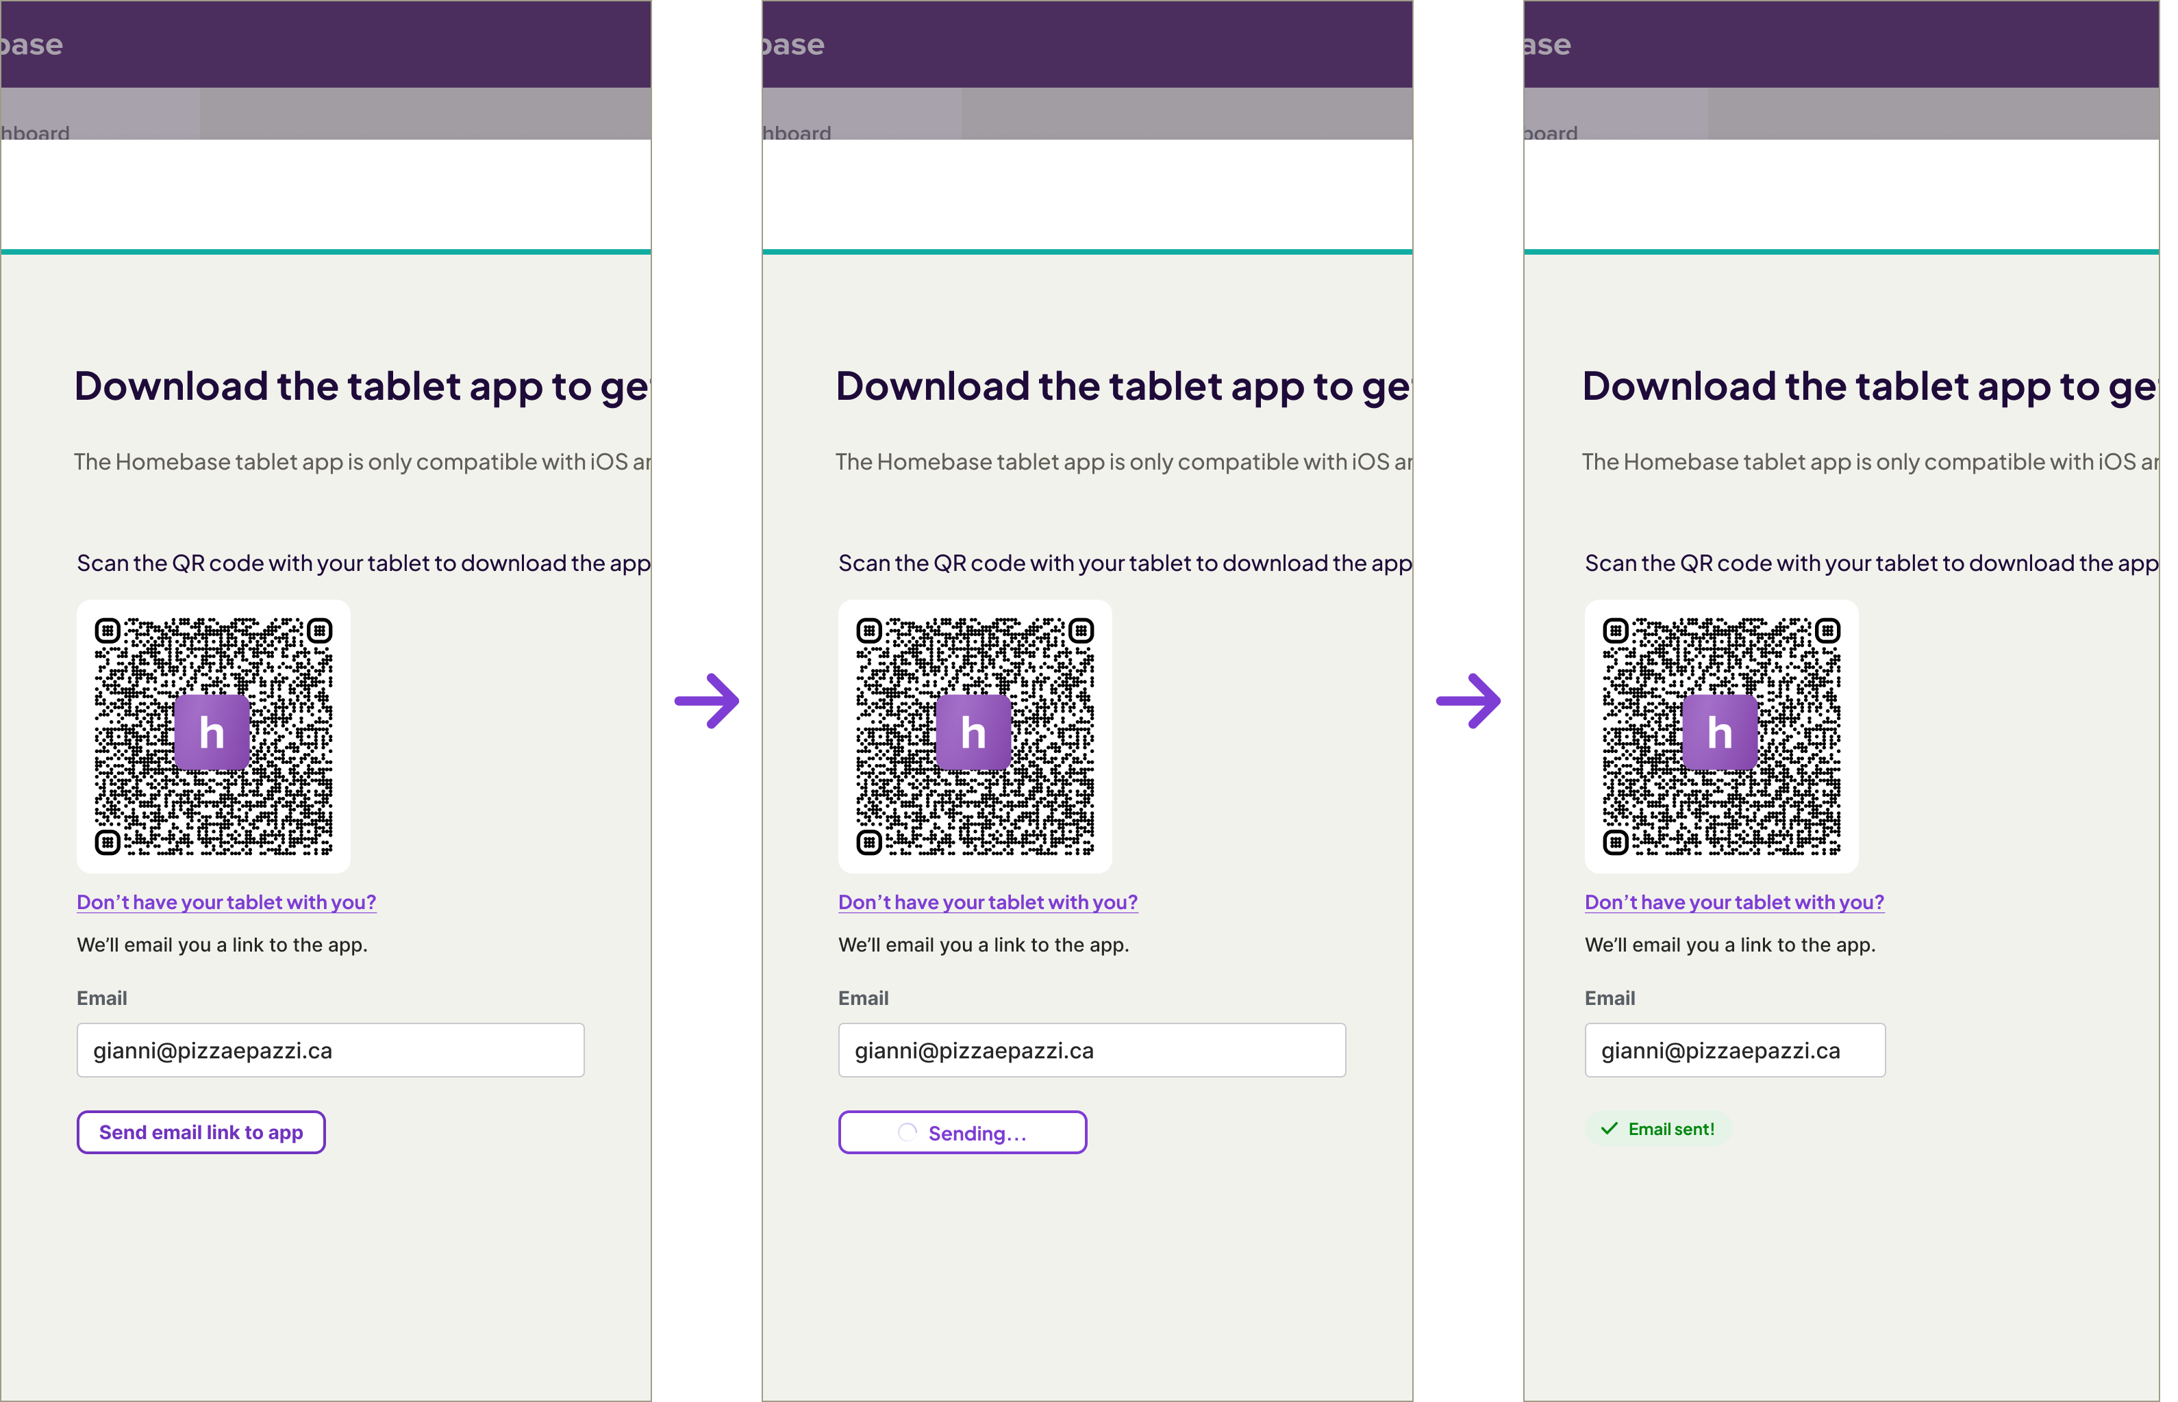2178x1402 pixels.
Task: Open the first Don't have your tablet link
Action: [226, 902]
